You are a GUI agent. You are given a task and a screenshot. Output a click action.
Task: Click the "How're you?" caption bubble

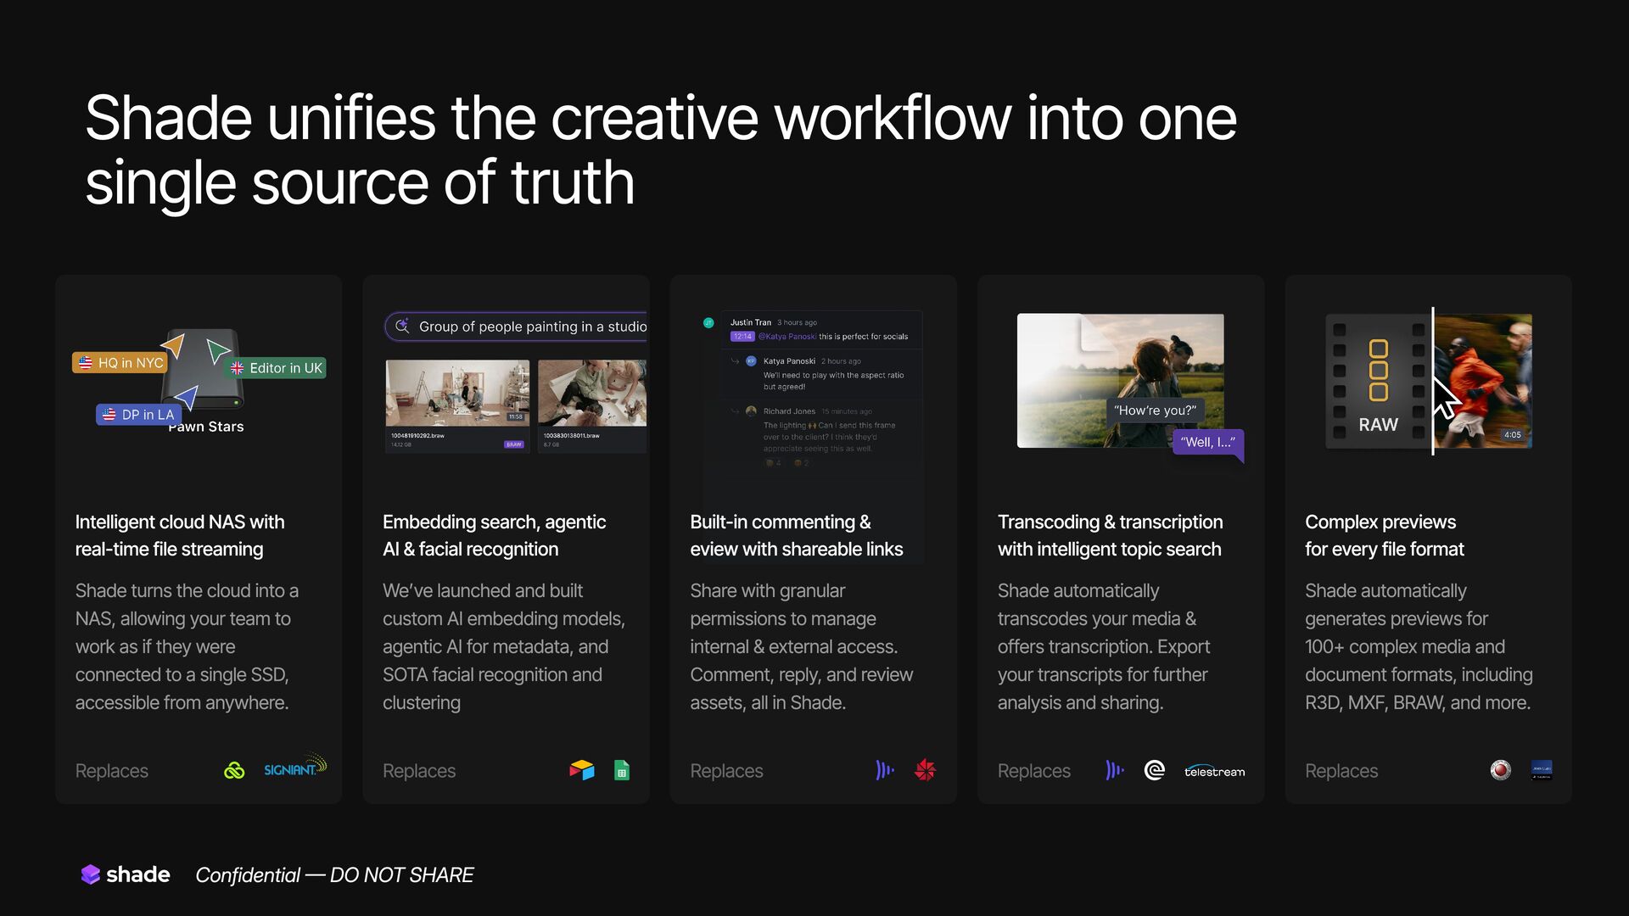[1155, 411]
